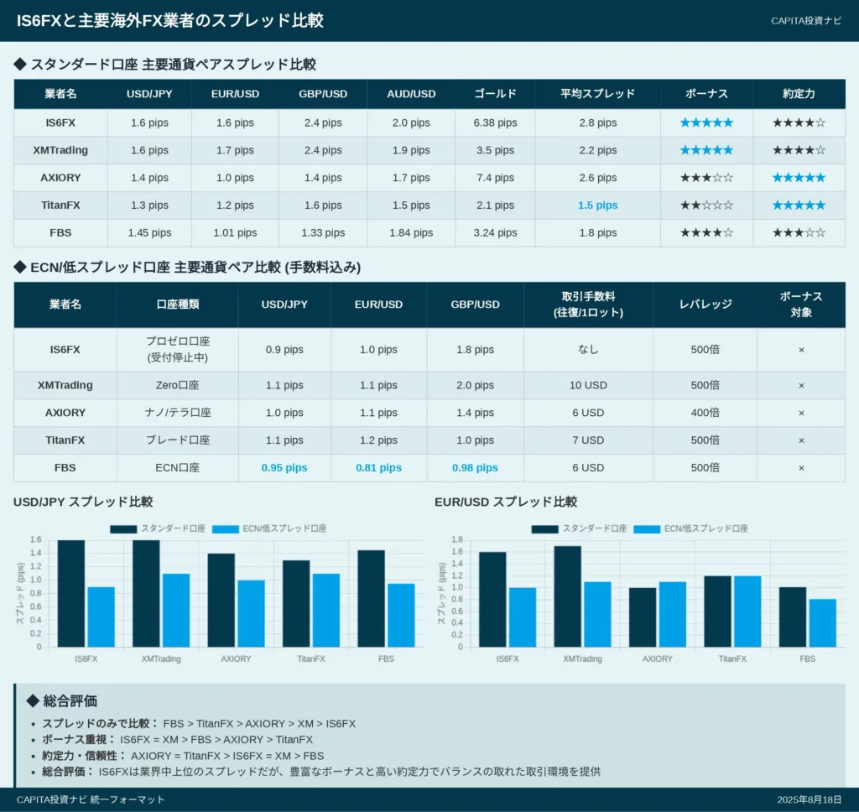Image resolution: width=859 pixels, height=812 pixels.
Task: Select the 'Zero口座' account type cell
Action: (178, 385)
